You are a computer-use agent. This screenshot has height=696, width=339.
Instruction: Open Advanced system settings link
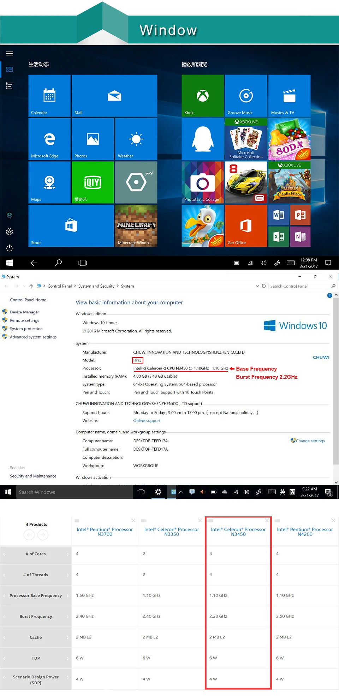tap(33, 337)
